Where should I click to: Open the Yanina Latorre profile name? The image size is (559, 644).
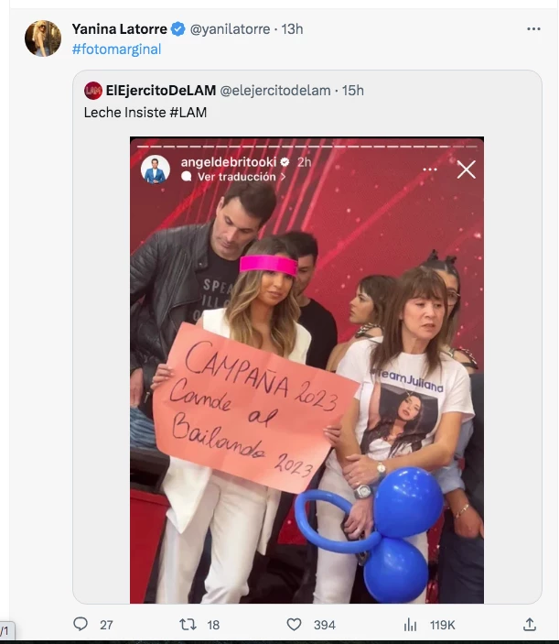(119, 29)
